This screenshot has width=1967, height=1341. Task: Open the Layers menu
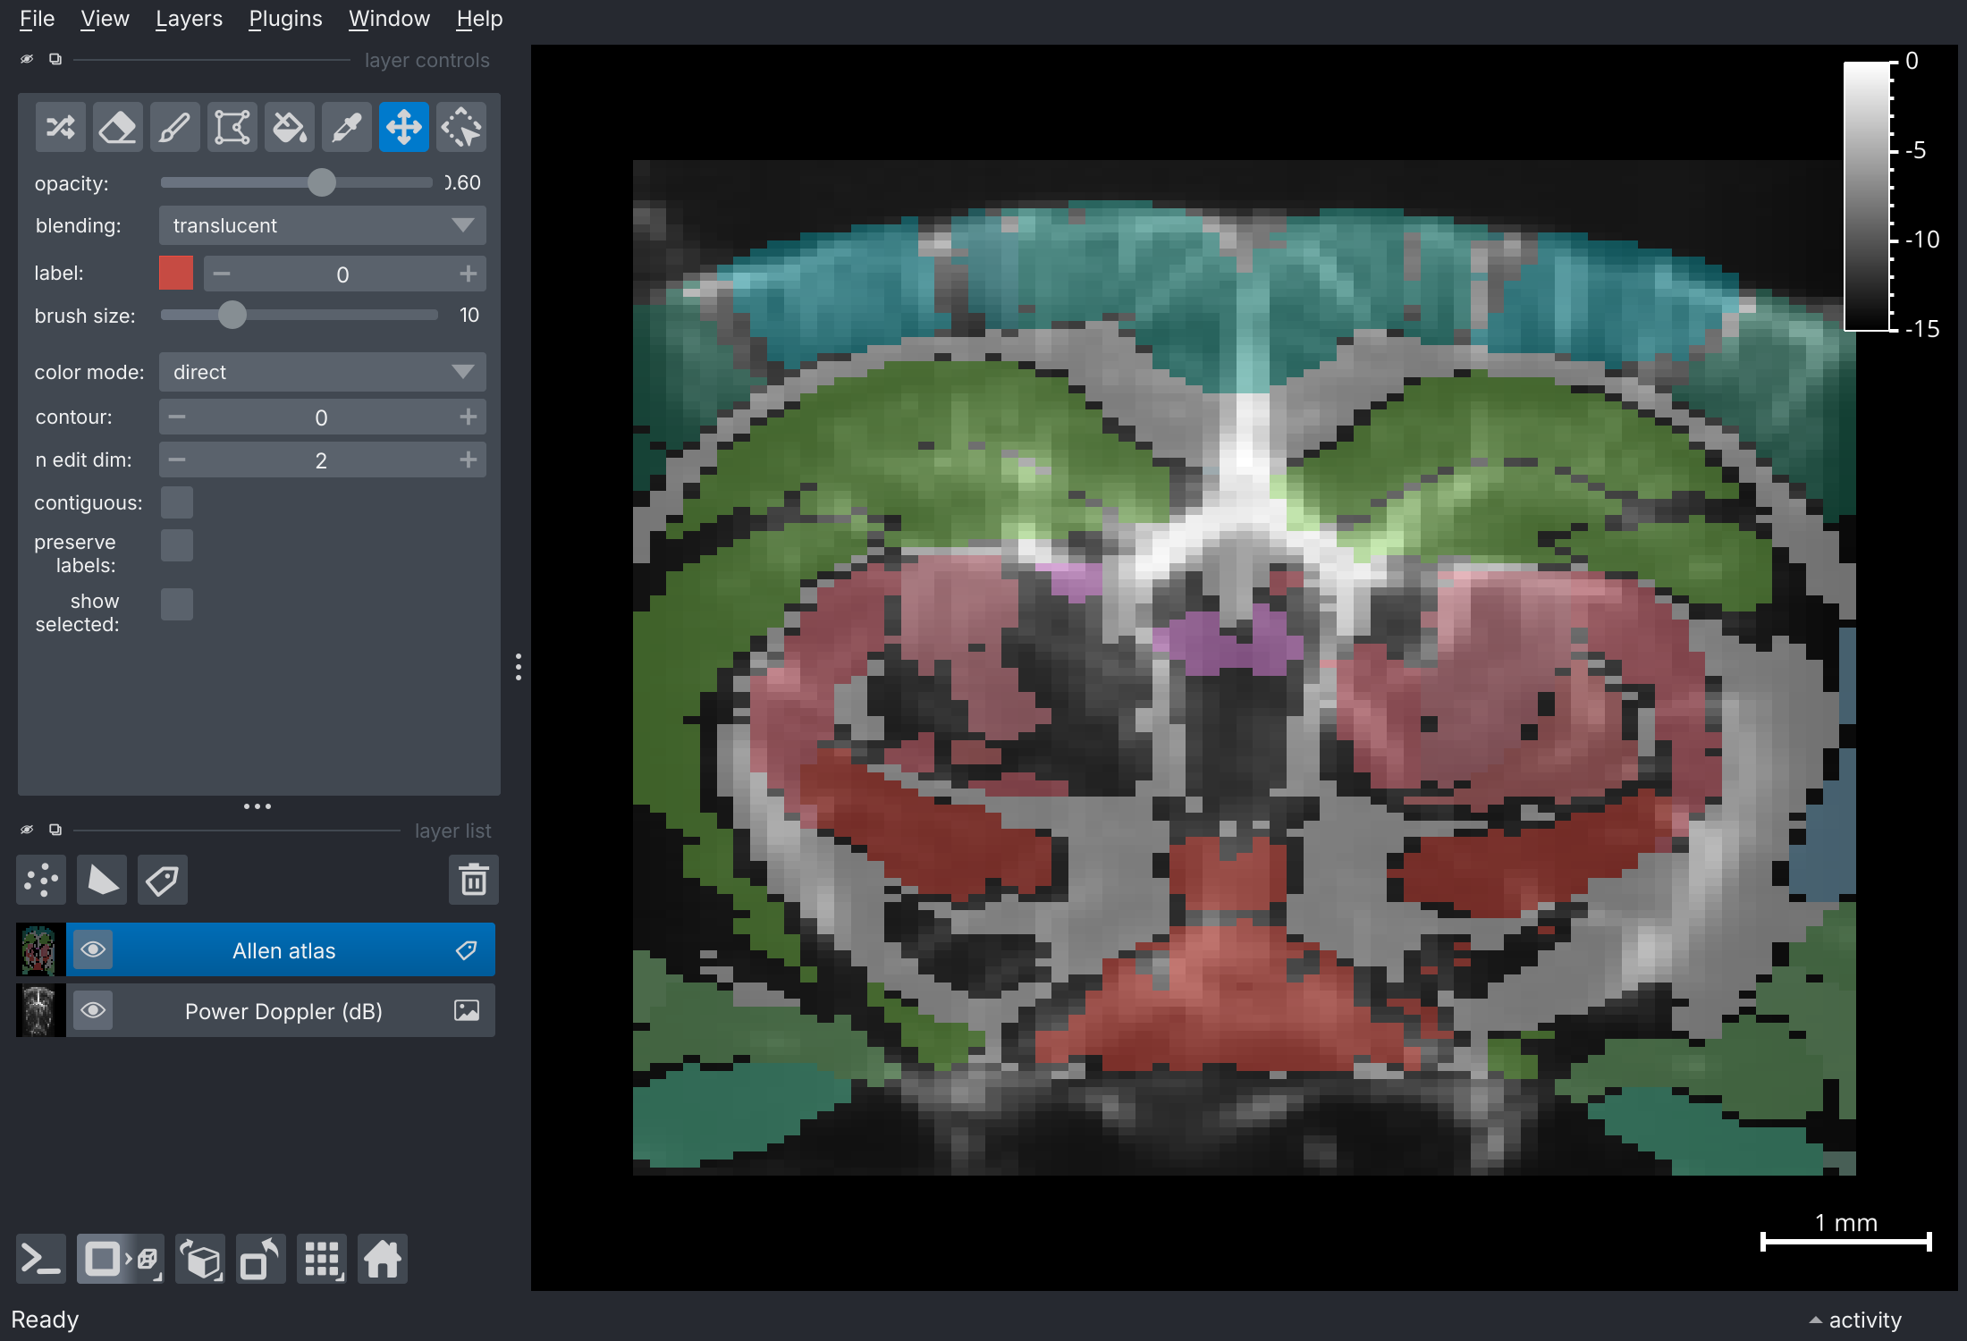coord(188,18)
